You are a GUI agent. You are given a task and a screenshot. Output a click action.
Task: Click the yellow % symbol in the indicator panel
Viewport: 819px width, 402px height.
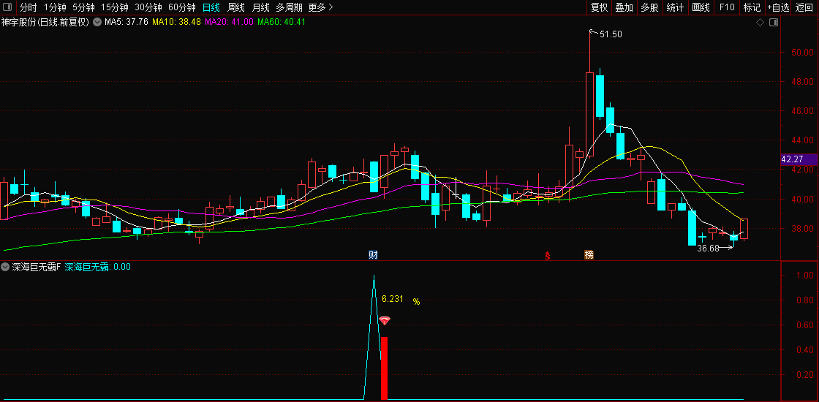(x=416, y=301)
